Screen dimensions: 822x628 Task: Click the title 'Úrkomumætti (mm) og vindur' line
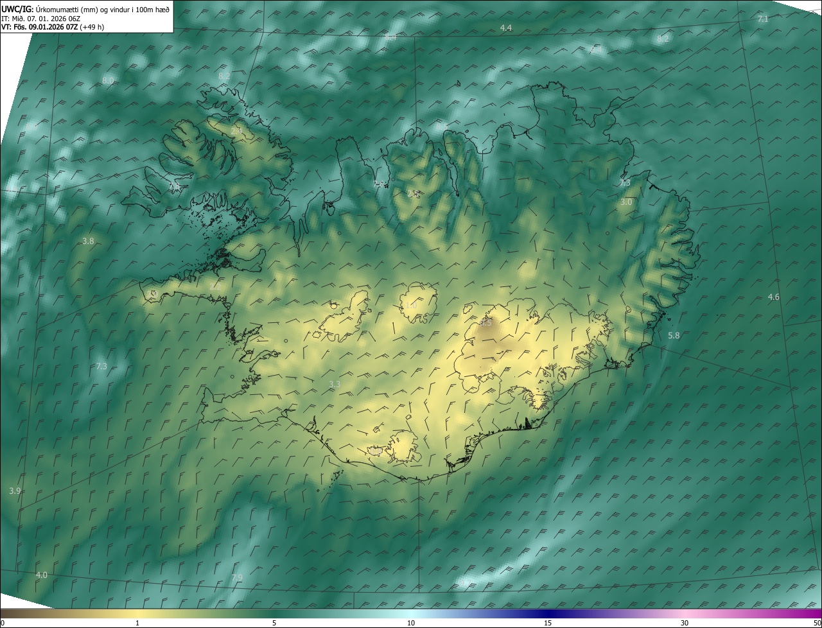coord(85,9)
